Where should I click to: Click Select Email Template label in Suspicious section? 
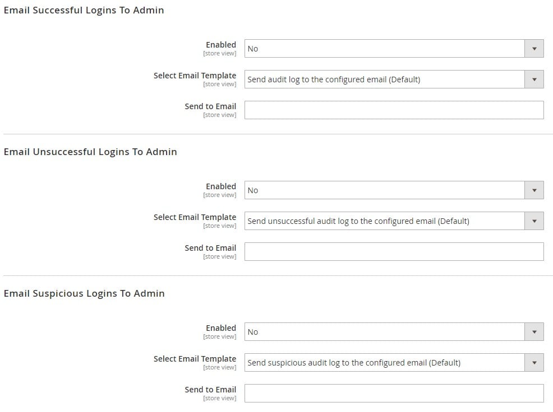[195, 359]
